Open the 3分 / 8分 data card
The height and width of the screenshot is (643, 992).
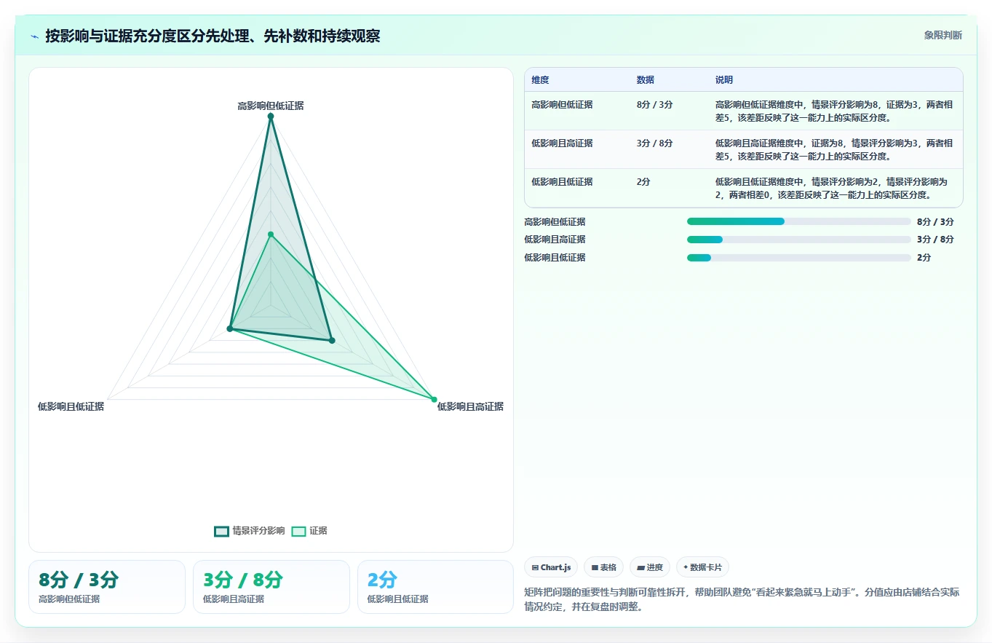pyautogui.click(x=271, y=587)
